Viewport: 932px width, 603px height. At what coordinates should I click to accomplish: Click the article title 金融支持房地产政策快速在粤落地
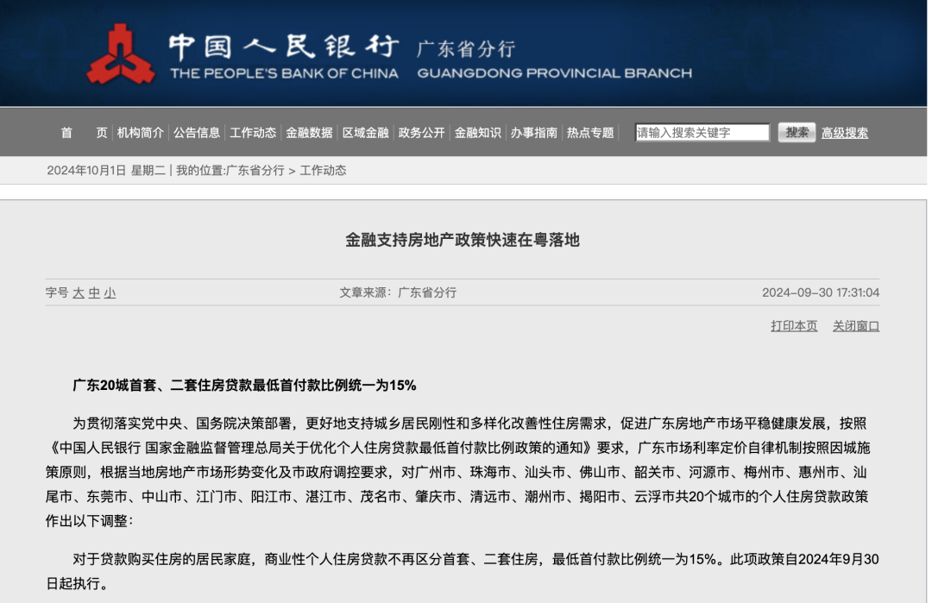[x=463, y=240]
